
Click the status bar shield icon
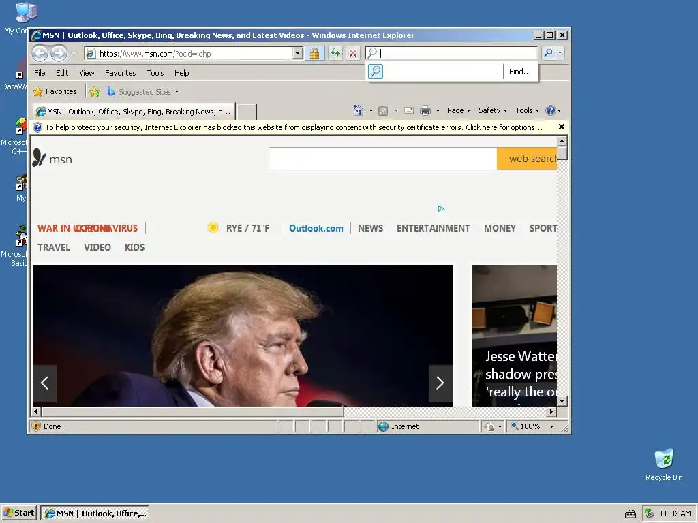tap(37, 426)
